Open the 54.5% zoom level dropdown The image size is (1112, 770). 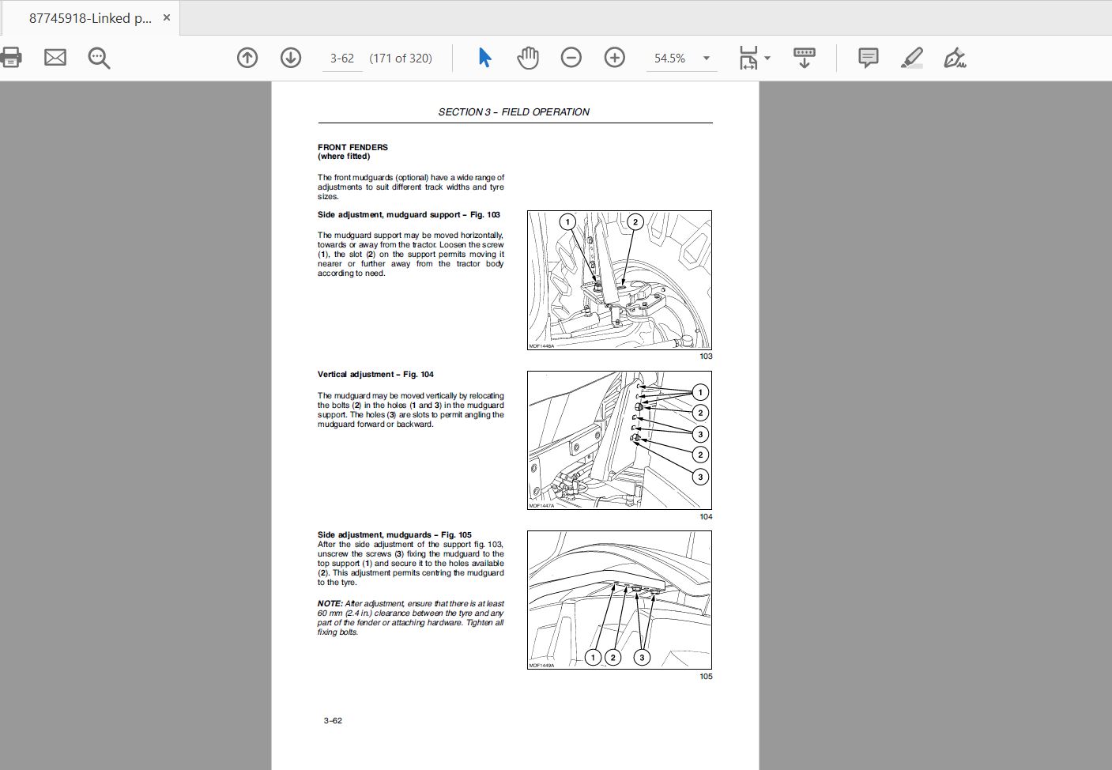click(x=707, y=59)
